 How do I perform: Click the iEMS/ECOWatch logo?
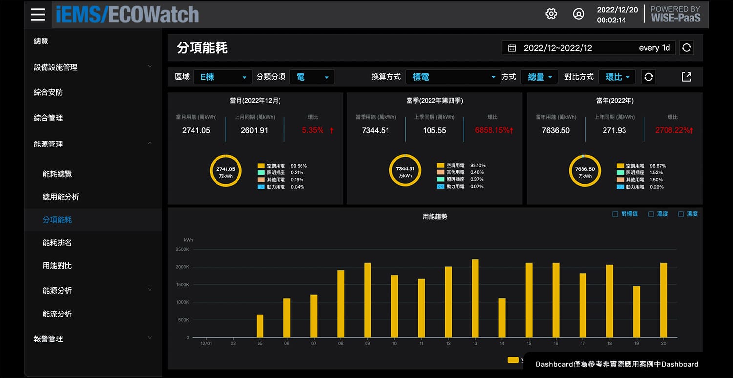click(x=127, y=15)
